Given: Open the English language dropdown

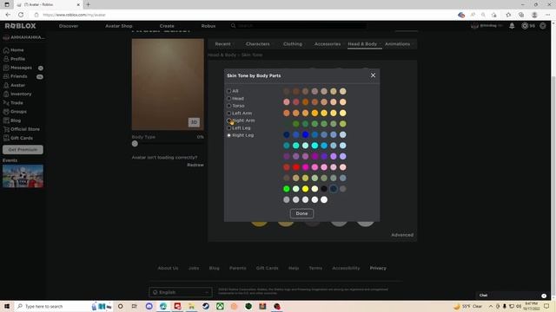Looking at the screenshot, I should (181, 292).
